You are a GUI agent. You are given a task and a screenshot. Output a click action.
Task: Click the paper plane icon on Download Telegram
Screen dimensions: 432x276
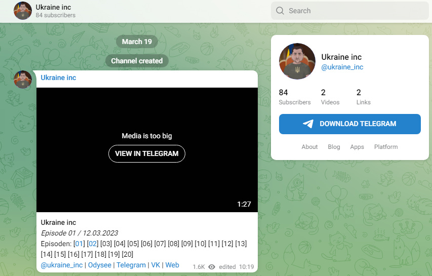point(308,124)
